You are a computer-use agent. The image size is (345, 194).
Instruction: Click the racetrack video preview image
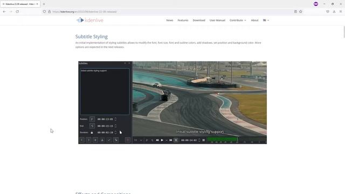pyautogui.click(x=199, y=99)
